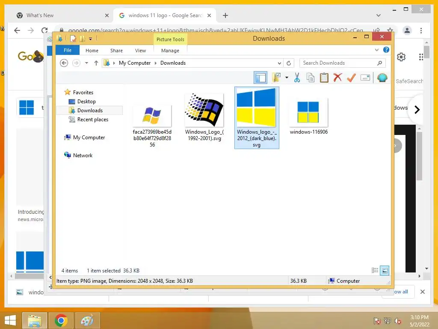The image size is (438, 329).
Task: Switch to large icons view
Action: click(385, 270)
